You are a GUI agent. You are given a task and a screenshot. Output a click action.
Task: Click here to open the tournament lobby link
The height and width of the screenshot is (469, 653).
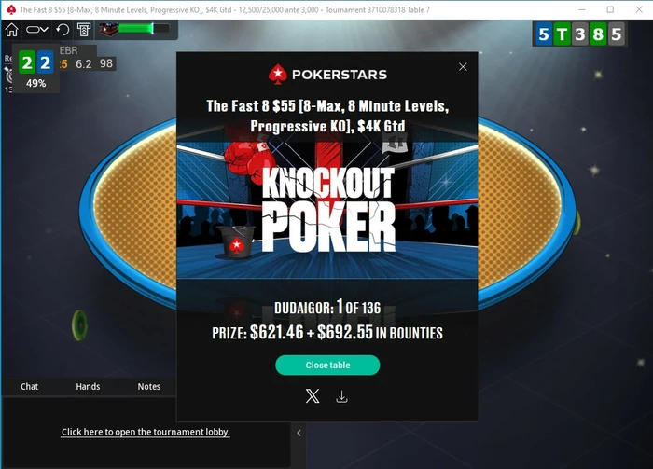tap(146, 432)
